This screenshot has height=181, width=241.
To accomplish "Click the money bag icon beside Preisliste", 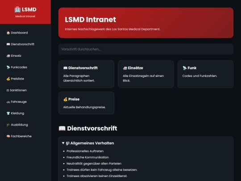I will pyautogui.click(x=8, y=79).
